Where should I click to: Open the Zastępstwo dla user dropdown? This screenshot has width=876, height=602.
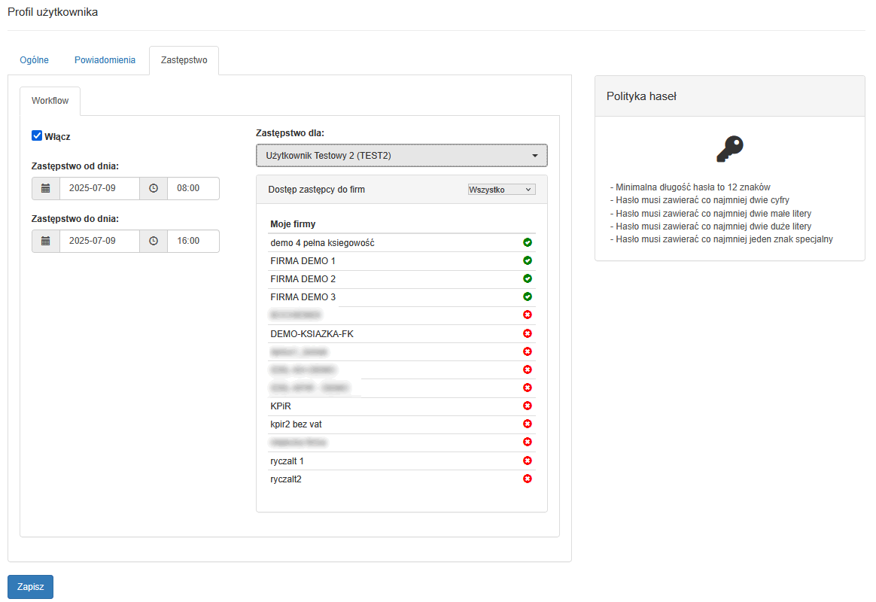tap(402, 156)
